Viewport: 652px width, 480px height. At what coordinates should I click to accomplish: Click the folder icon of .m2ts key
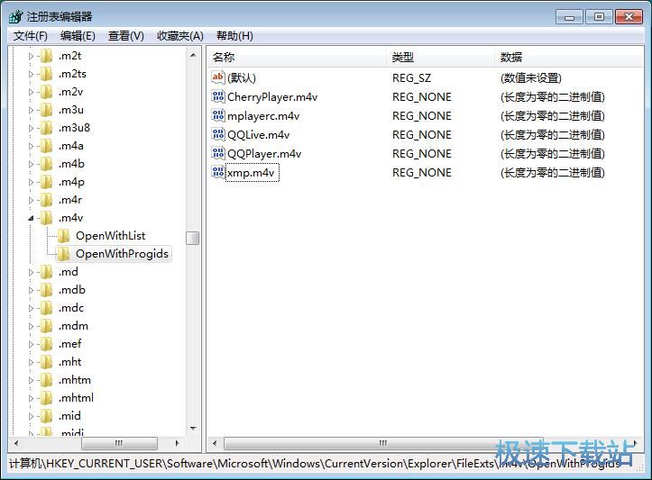tap(47, 74)
